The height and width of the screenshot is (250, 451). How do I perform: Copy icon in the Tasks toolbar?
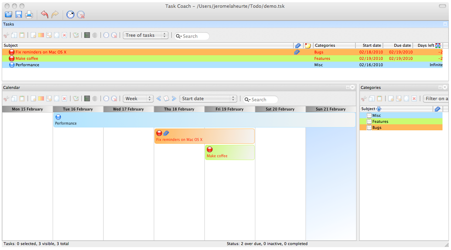14,35
